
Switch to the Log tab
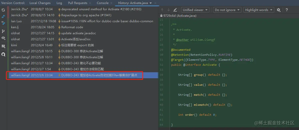coord(59,3)
